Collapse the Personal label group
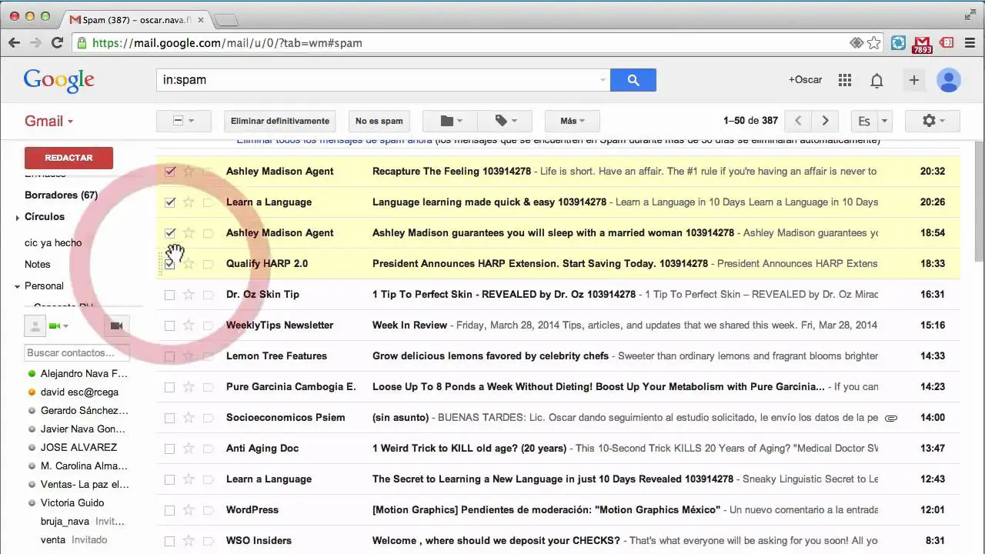 [x=17, y=286]
